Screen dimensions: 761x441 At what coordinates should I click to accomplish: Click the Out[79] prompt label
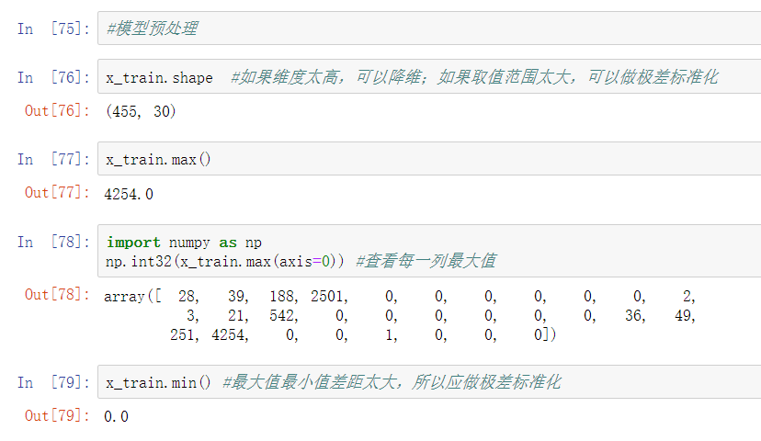[x=57, y=416]
